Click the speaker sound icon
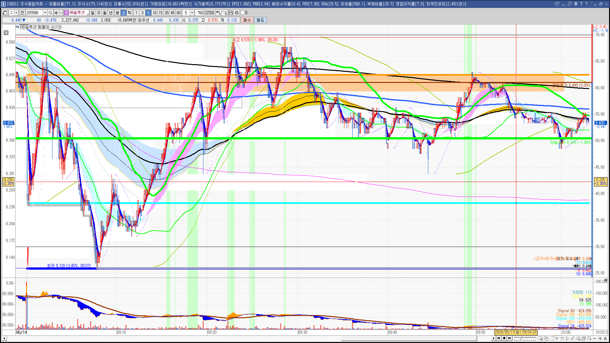Screen dimensions: 610x343 pos(56,13)
